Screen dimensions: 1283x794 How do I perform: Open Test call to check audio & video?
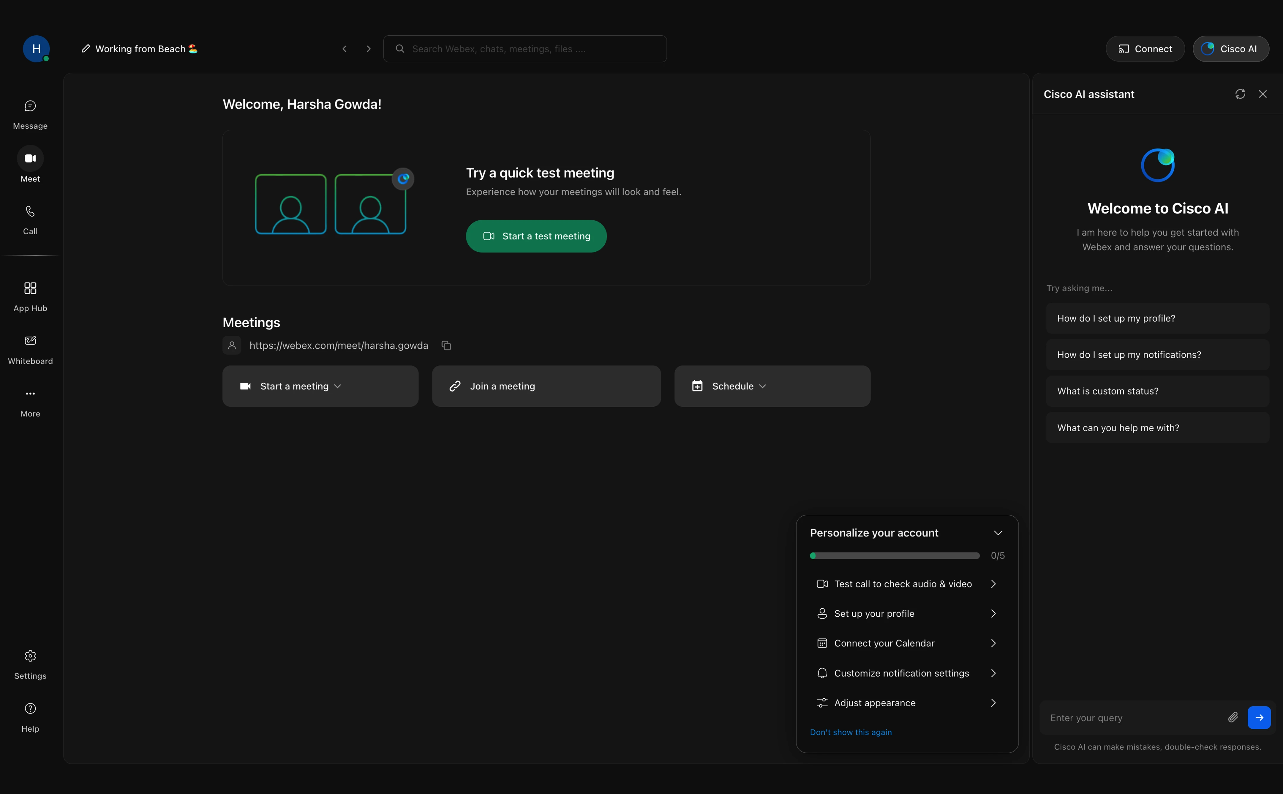[907, 584]
